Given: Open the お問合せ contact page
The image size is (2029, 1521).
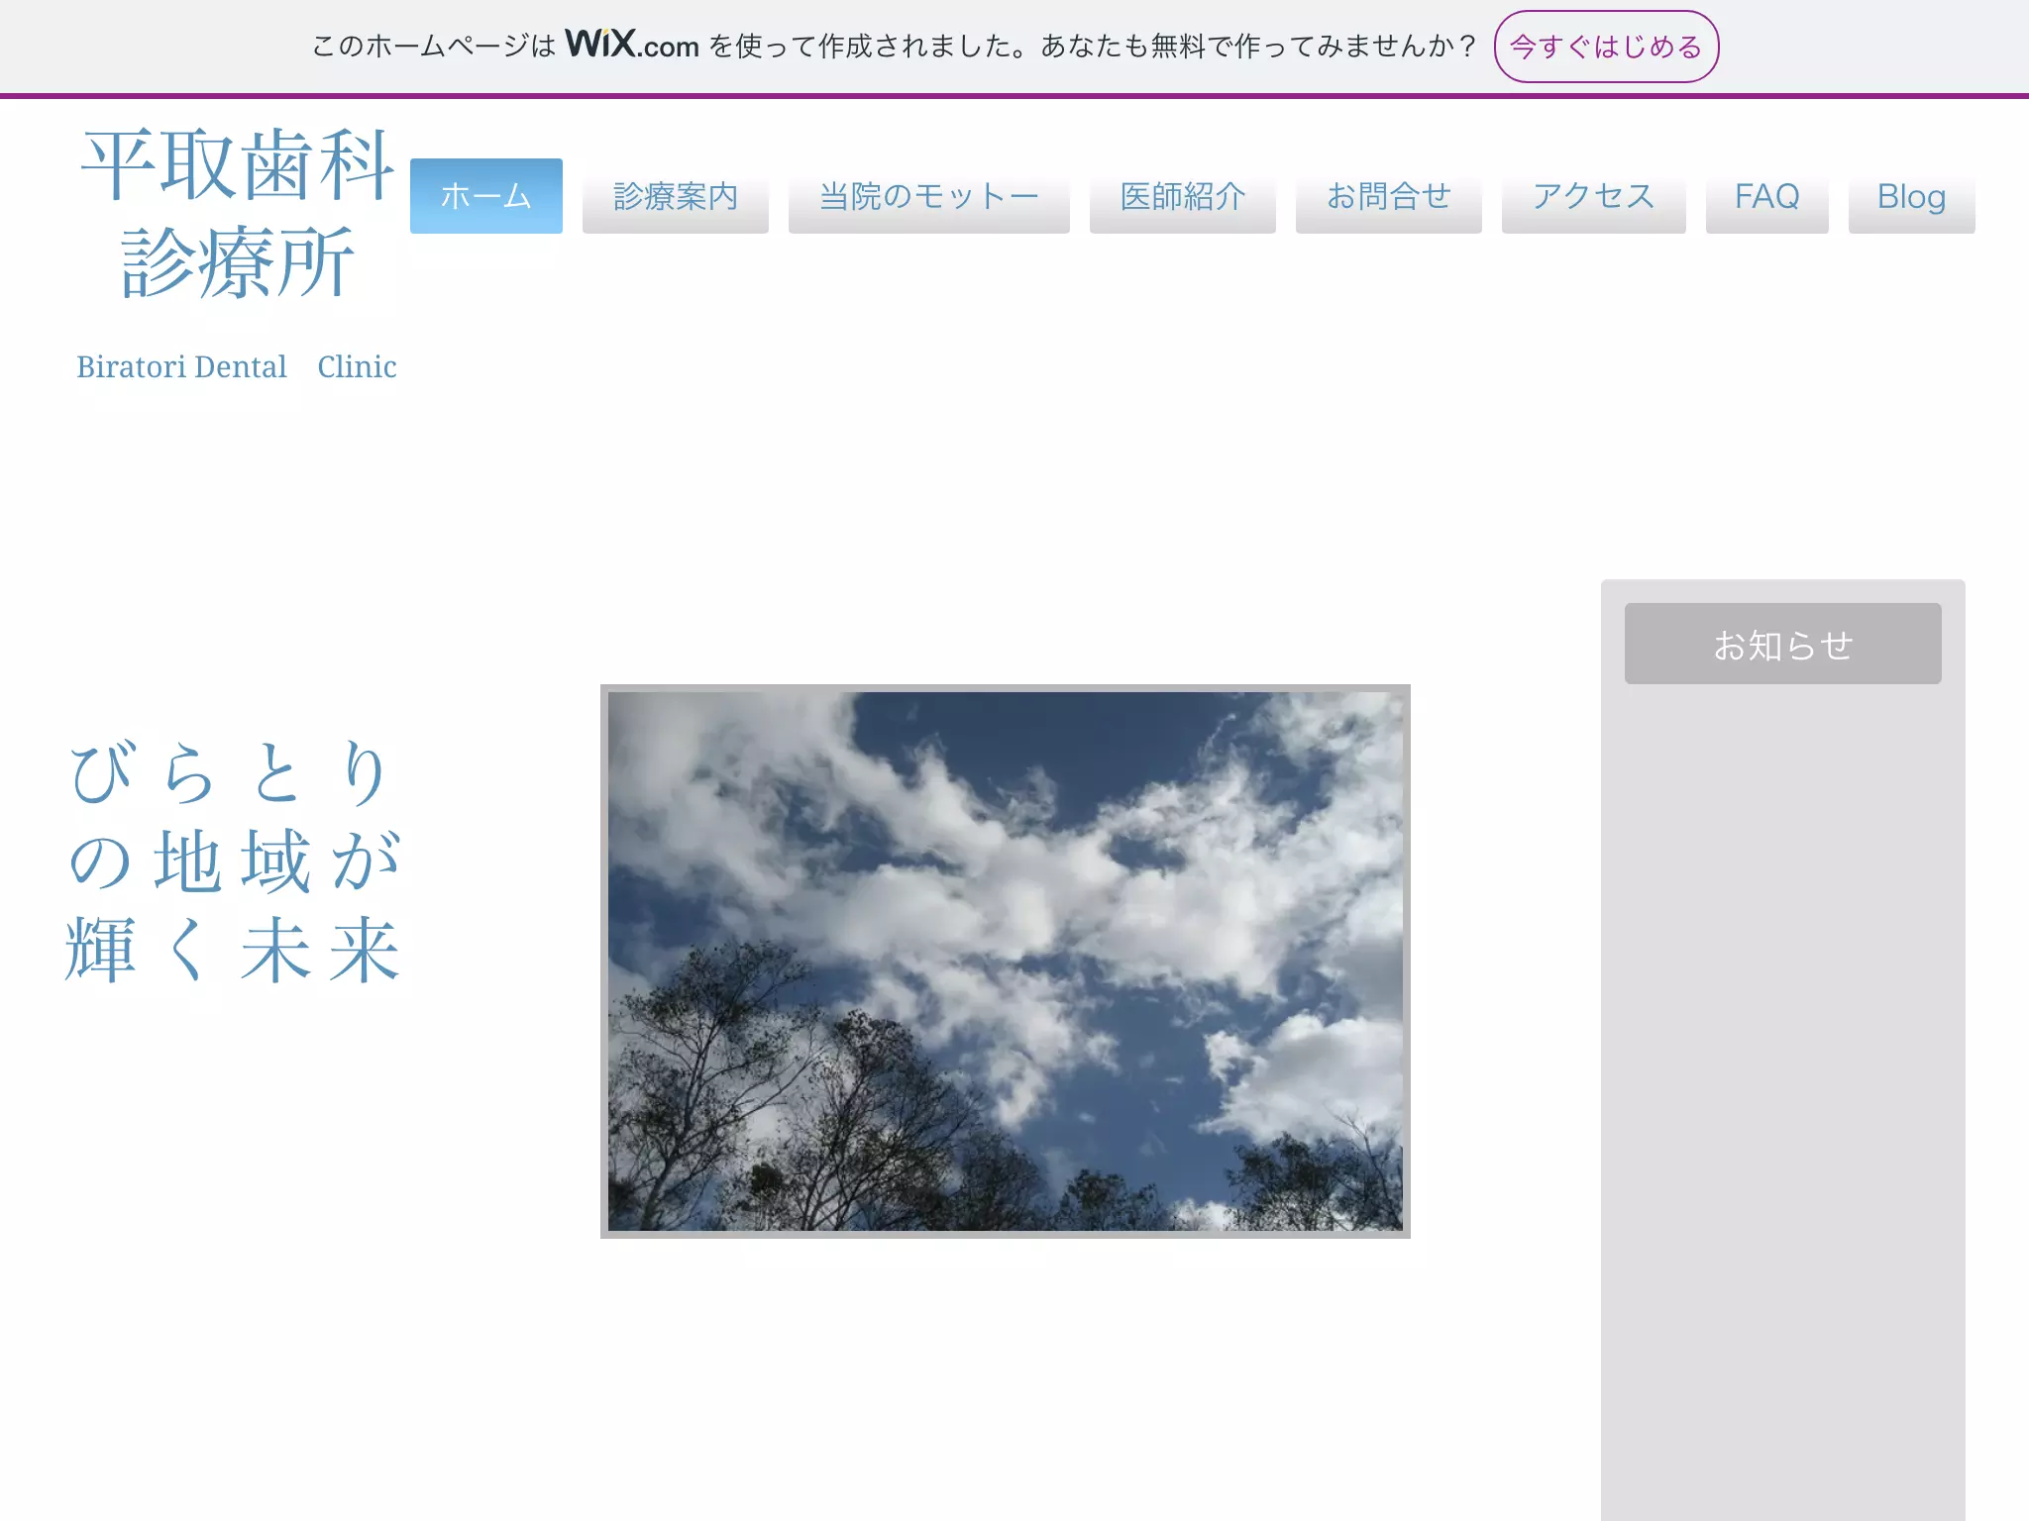Looking at the screenshot, I should (x=1389, y=196).
